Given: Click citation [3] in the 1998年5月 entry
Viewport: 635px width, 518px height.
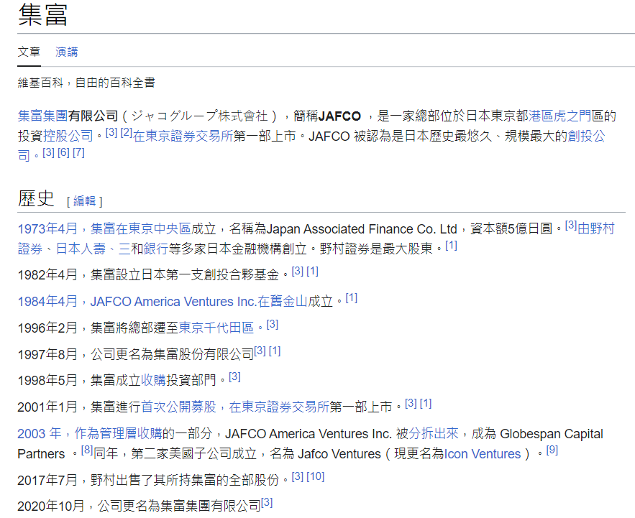Looking at the screenshot, I should [235, 376].
